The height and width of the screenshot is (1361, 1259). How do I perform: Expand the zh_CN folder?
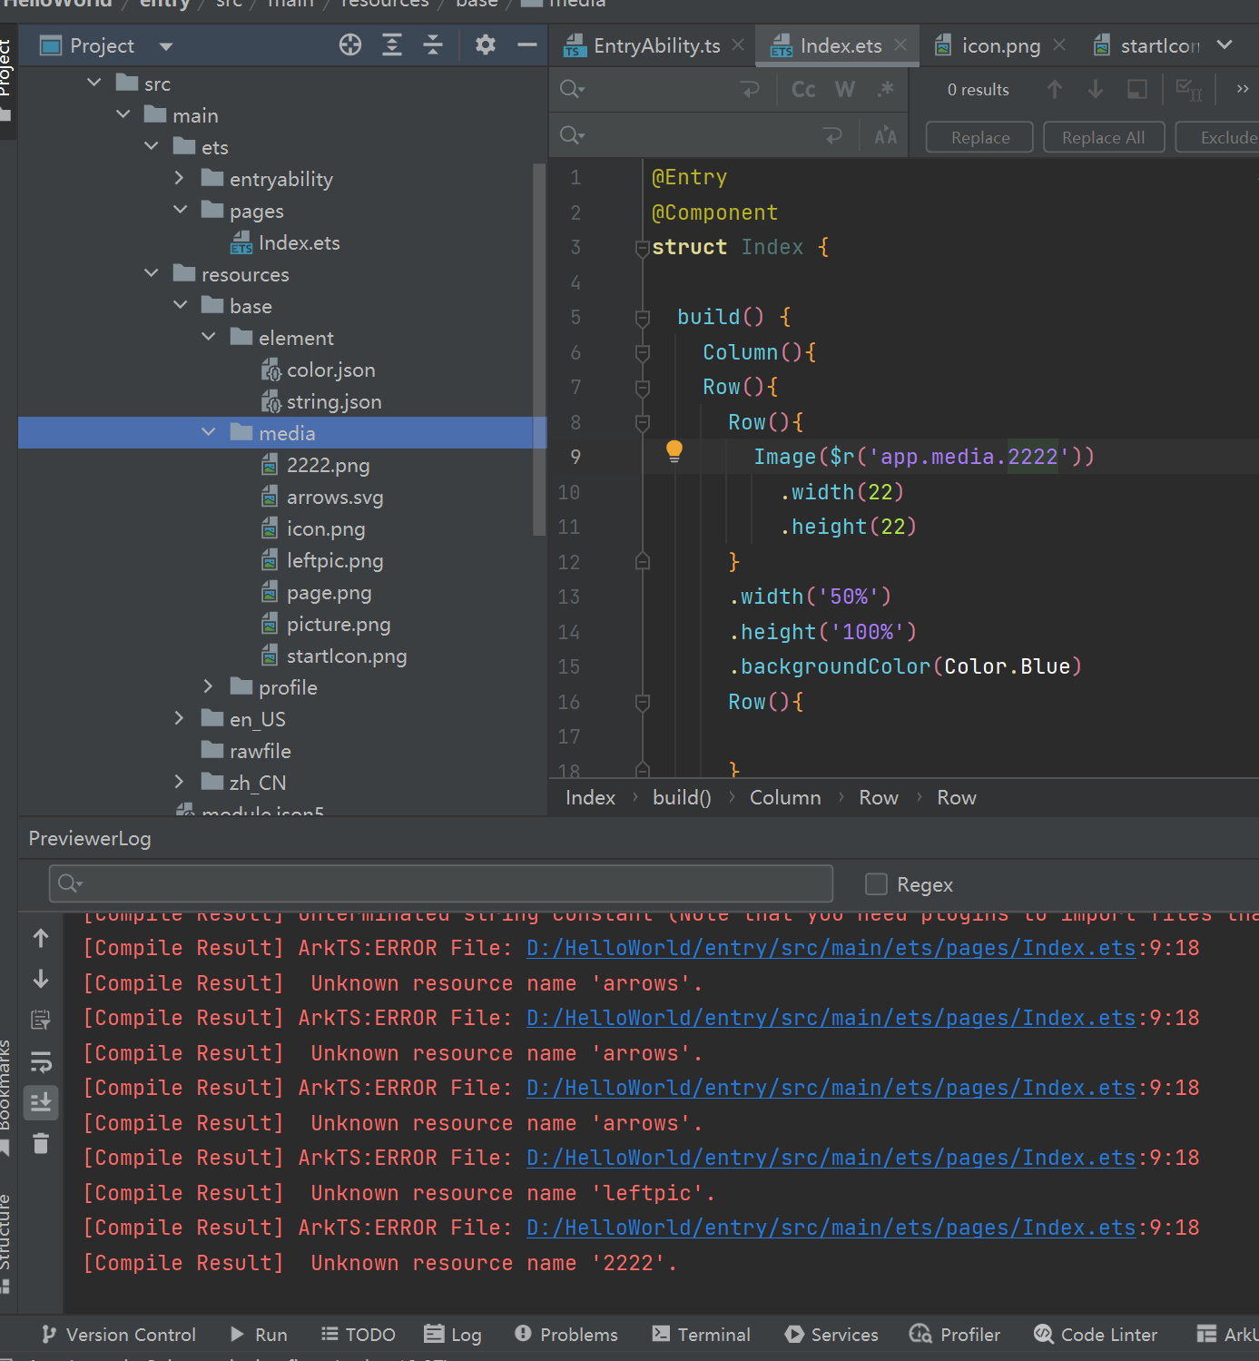pos(180,782)
